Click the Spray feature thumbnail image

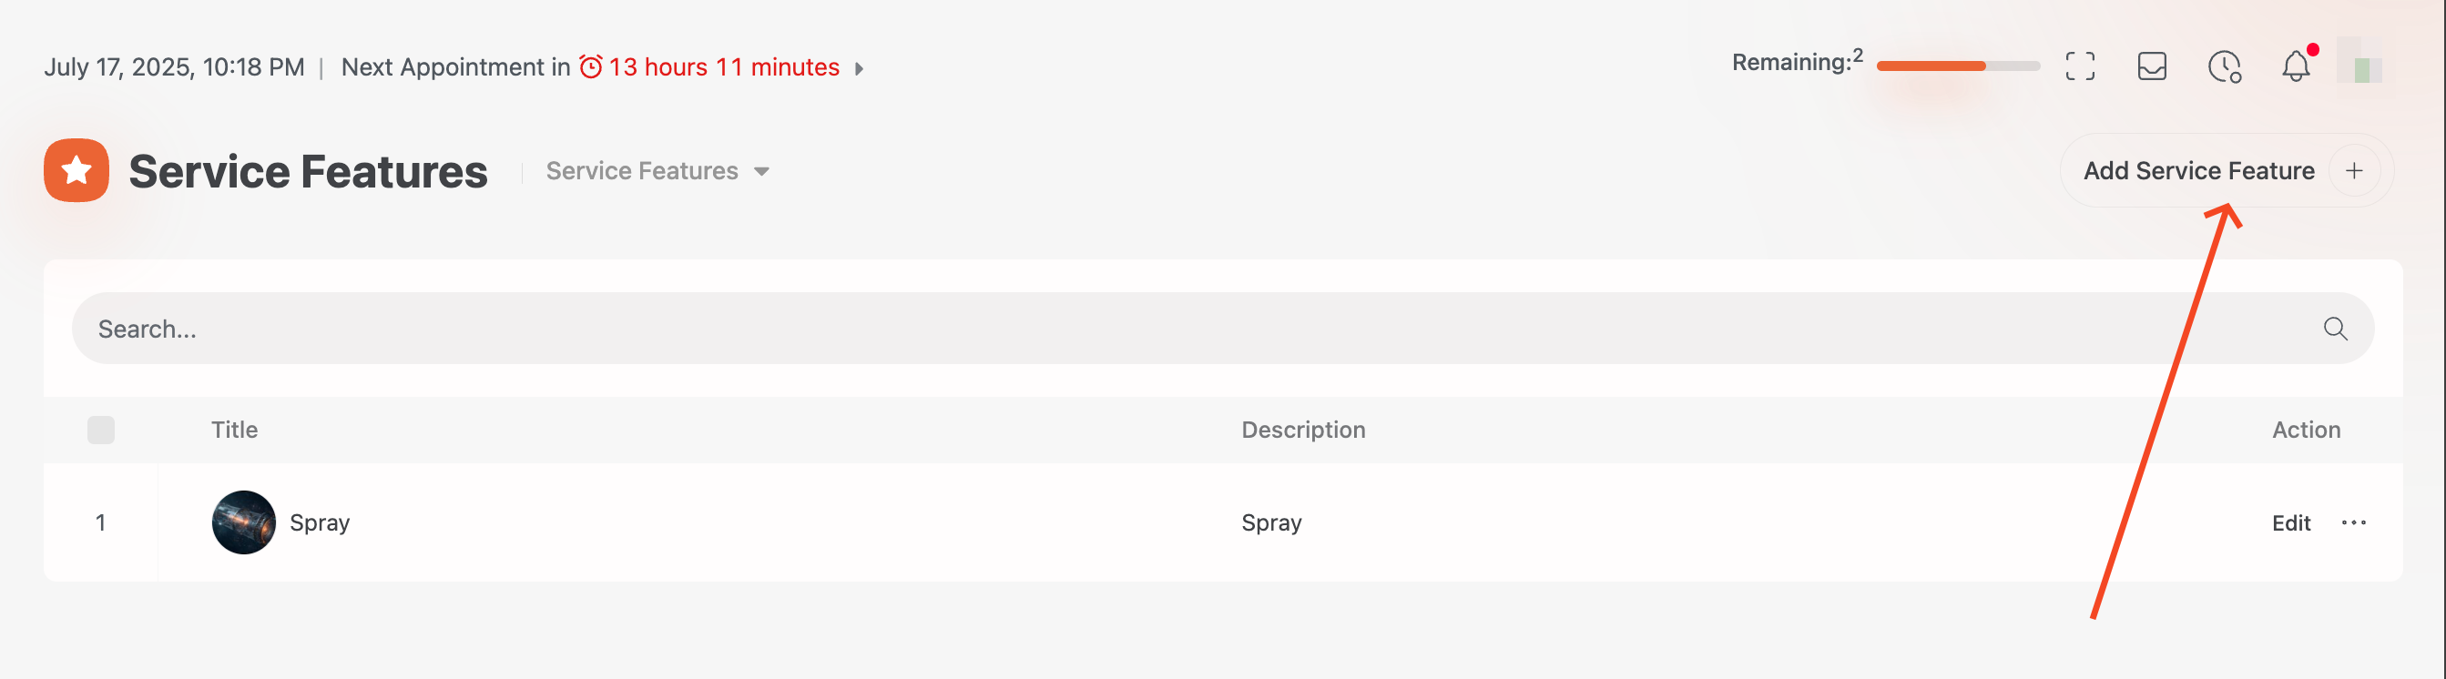click(x=243, y=522)
